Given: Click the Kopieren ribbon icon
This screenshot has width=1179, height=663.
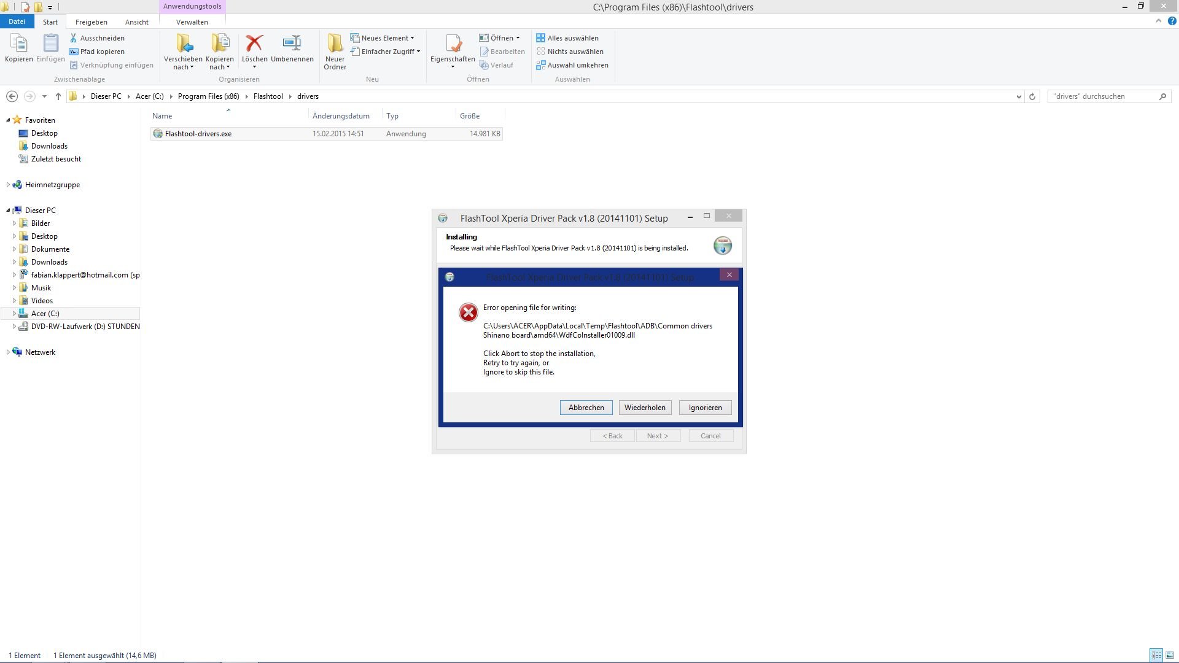Looking at the screenshot, I should pyautogui.click(x=18, y=44).
